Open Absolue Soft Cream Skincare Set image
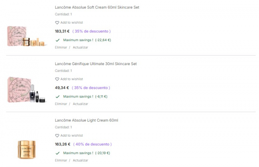This screenshot has width=259, height=167. [x=27, y=37]
